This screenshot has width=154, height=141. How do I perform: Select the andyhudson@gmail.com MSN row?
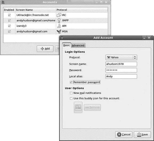(x=55, y=31)
